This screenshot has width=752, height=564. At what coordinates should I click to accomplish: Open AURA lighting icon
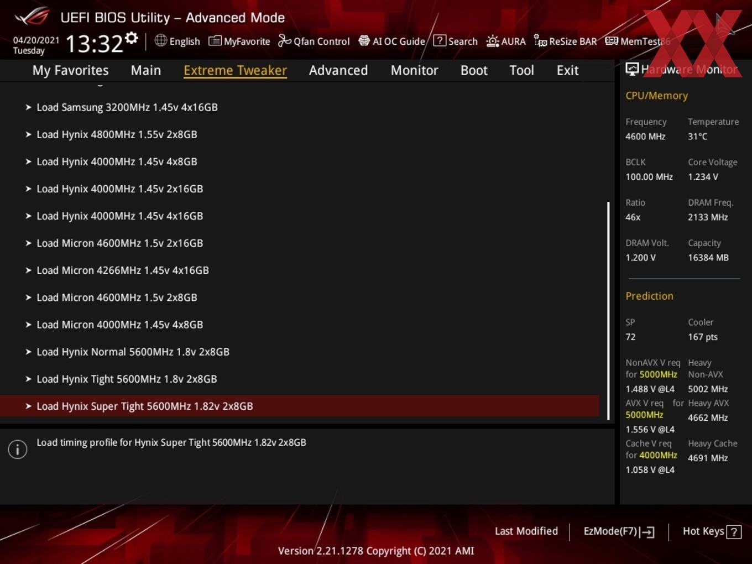click(x=492, y=41)
